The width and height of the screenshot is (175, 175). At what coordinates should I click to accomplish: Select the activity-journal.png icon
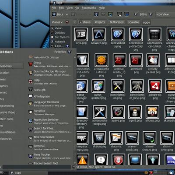click(153, 60)
